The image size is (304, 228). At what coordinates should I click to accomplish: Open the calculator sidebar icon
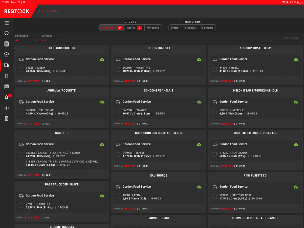(7, 44)
